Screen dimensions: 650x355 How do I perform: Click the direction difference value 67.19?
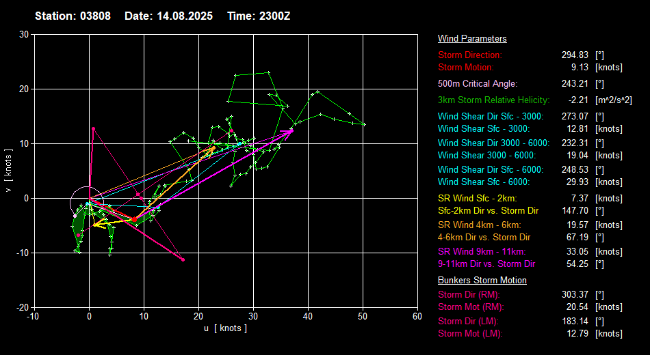click(577, 238)
